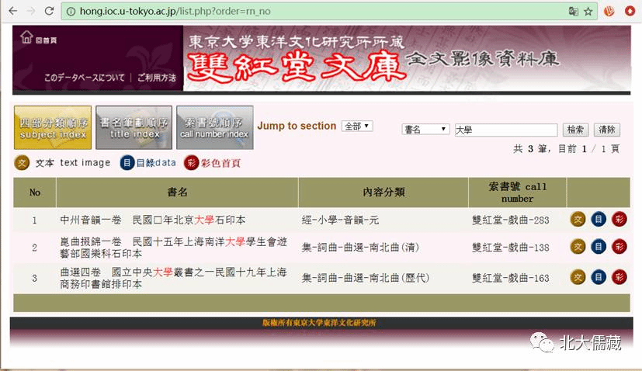Open text image icon for row 3
Image resolution: width=642 pixels, height=371 pixels.
tap(578, 277)
